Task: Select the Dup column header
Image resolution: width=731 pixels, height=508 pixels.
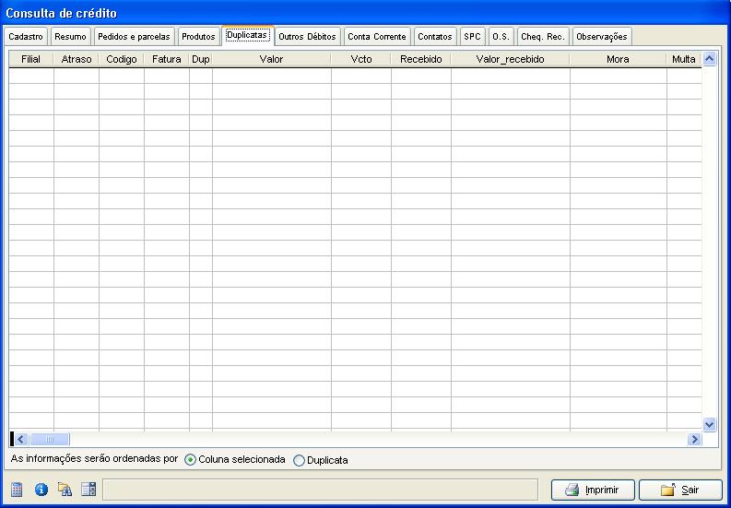Action: [201, 59]
